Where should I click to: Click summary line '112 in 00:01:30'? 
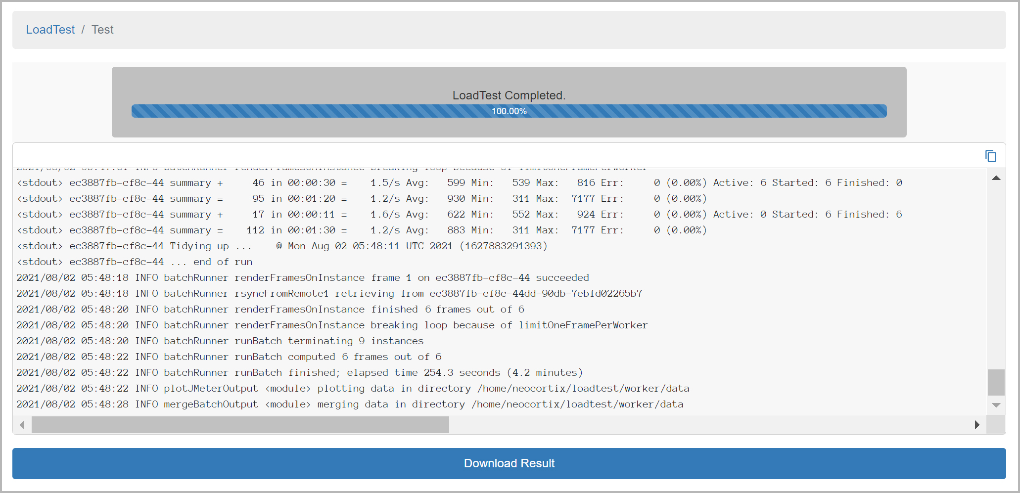pos(362,230)
